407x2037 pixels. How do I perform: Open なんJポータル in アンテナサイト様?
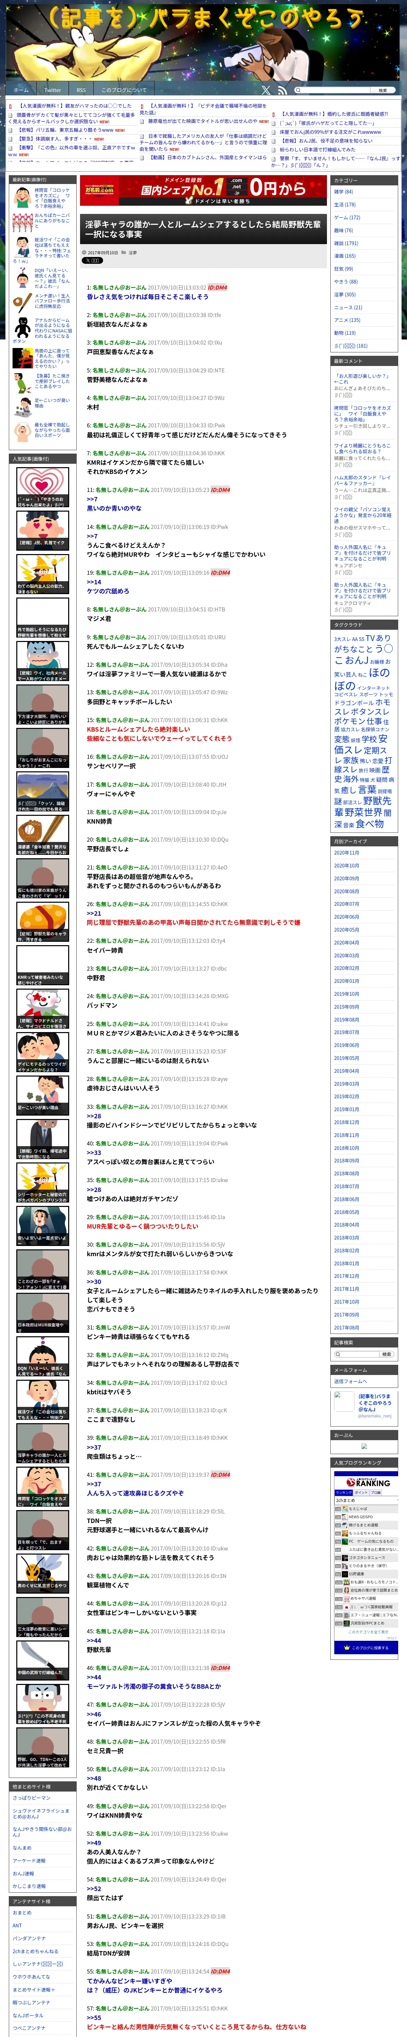pos(28,2015)
